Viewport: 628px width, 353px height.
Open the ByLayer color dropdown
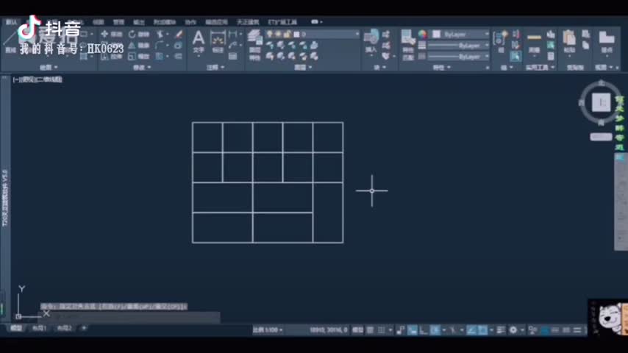click(460, 34)
